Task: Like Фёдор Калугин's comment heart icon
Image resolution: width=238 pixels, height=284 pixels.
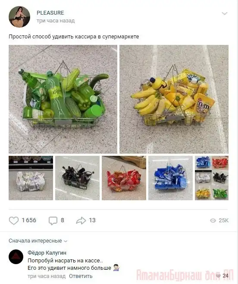Action: click(219, 276)
